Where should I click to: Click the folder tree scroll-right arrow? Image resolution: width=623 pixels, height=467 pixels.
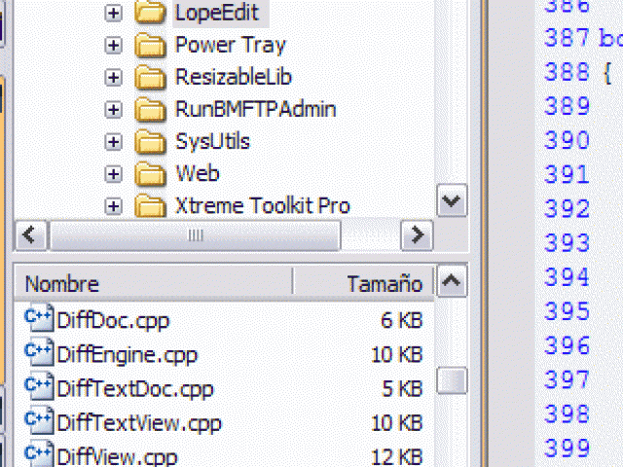point(417,235)
